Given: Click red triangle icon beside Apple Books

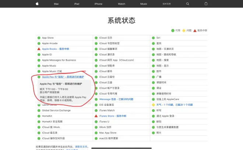Looking at the screenshot, I should tap(39, 49).
